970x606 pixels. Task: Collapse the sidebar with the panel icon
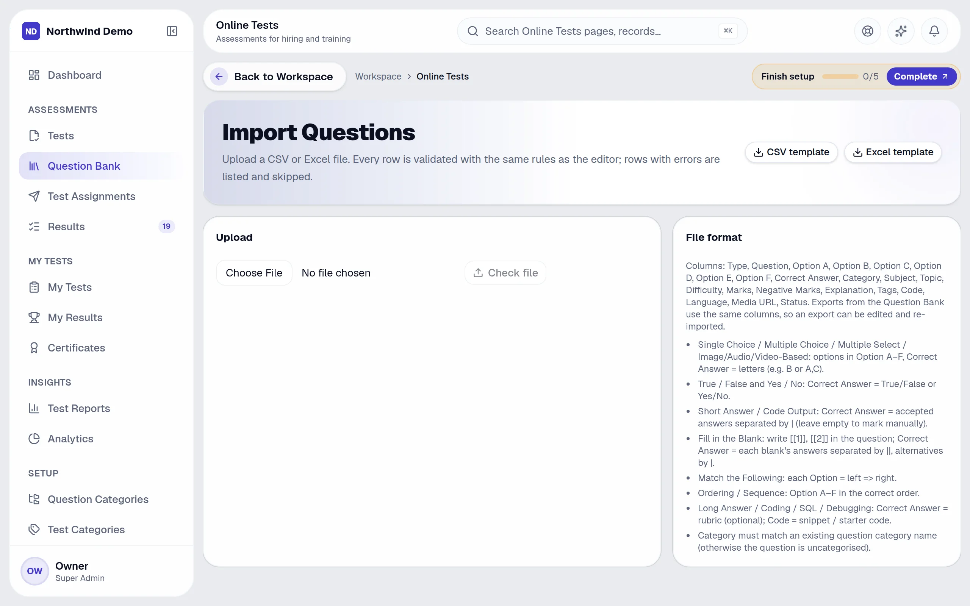click(x=172, y=31)
